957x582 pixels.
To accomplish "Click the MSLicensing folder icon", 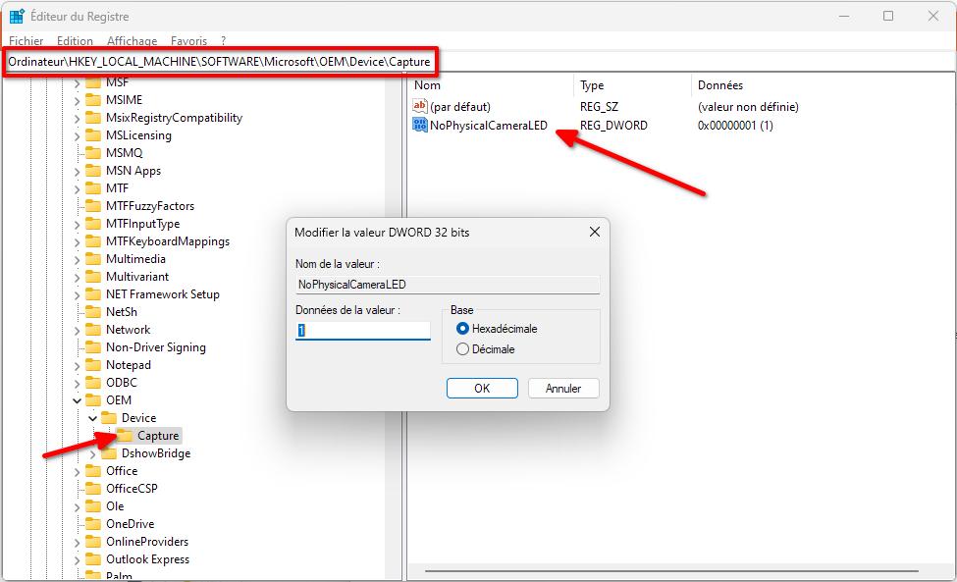I will click(x=93, y=134).
